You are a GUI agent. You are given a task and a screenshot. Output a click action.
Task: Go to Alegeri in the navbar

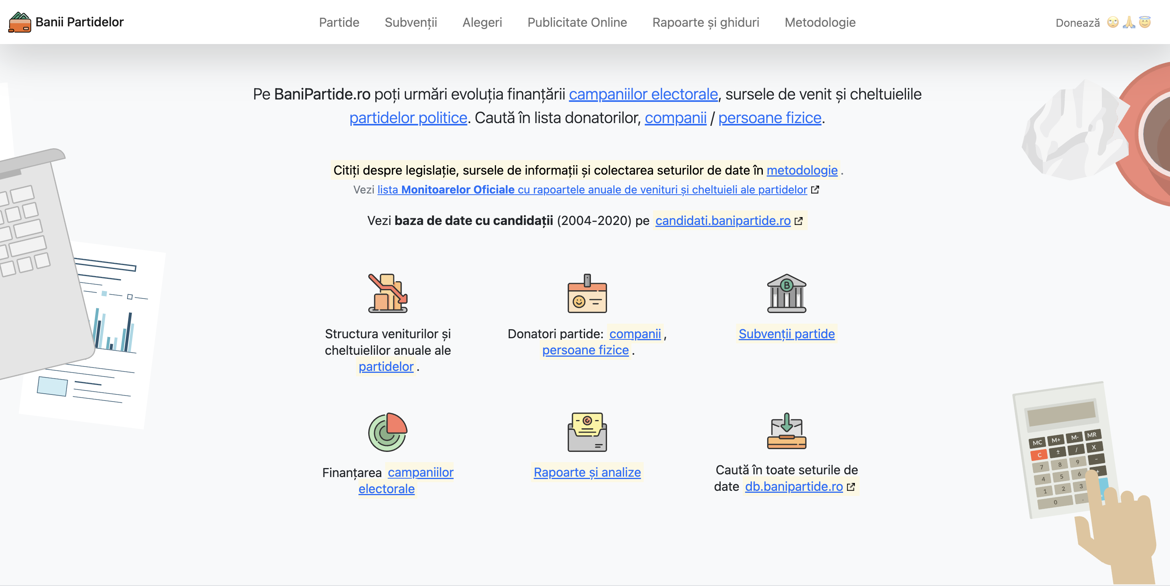[482, 22]
